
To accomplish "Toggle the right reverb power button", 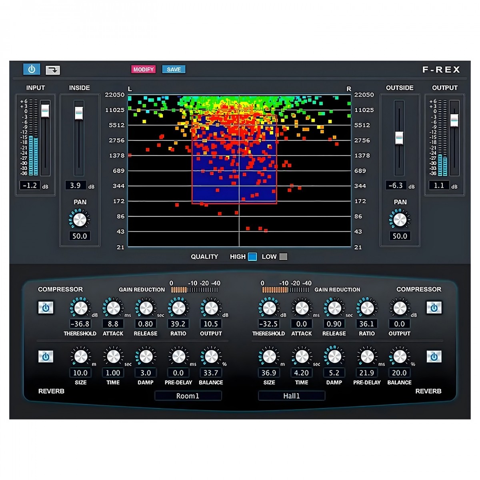I will (x=434, y=356).
